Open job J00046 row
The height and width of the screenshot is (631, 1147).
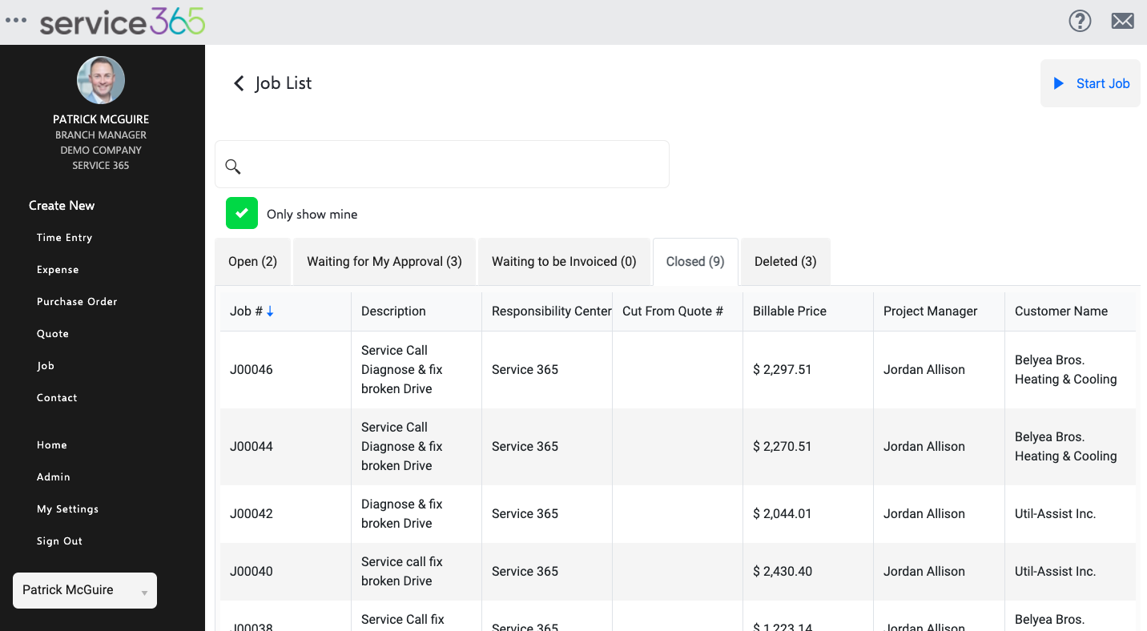[252, 370]
